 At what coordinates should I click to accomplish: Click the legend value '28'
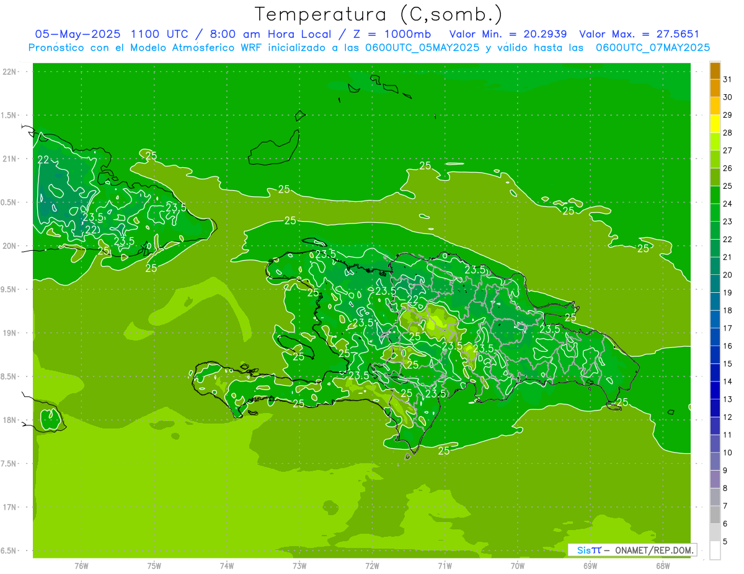click(x=727, y=133)
